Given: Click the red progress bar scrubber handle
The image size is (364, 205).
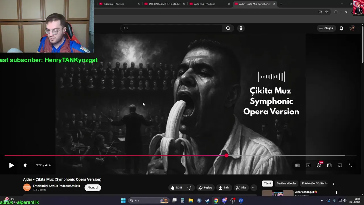Looking at the screenshot, I should click(226, 155).
